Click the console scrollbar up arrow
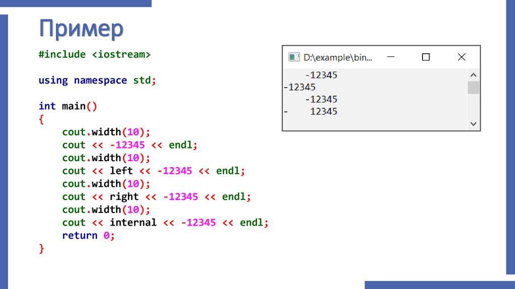The height and width of the screenshot is (289, 515). 473,75
